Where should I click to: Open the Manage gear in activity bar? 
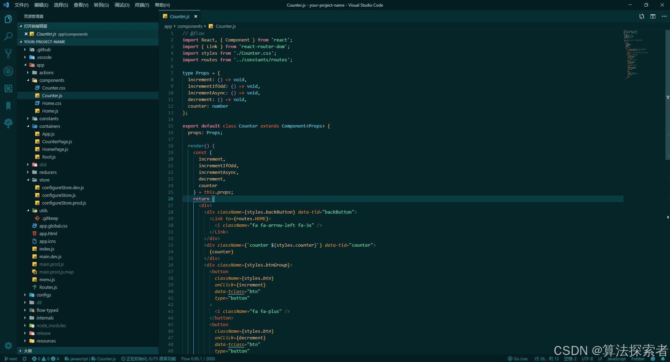[8, 345]
